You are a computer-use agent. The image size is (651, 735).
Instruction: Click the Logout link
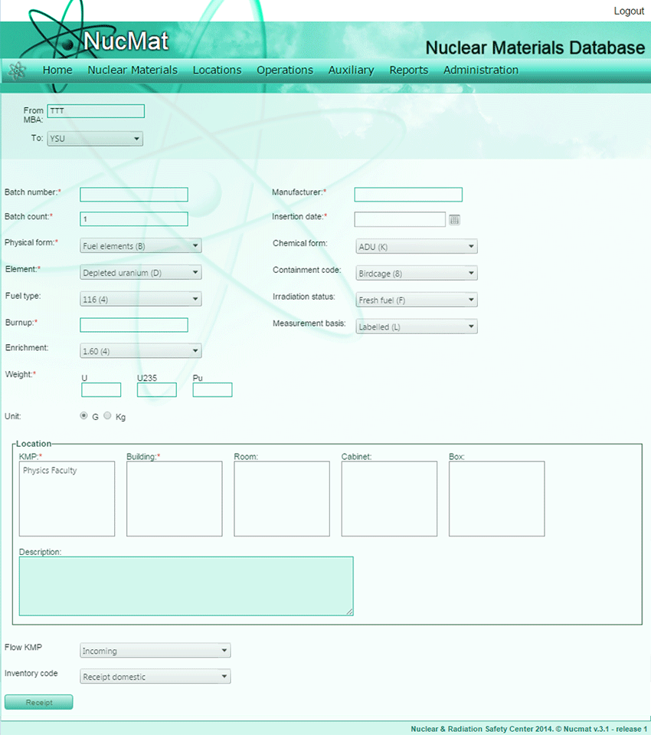(629, 11)
